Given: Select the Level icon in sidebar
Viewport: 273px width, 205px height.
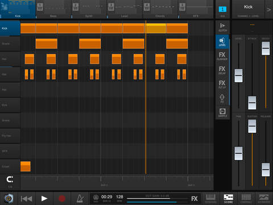Looking at the screenshot, I should coord(222,42).
